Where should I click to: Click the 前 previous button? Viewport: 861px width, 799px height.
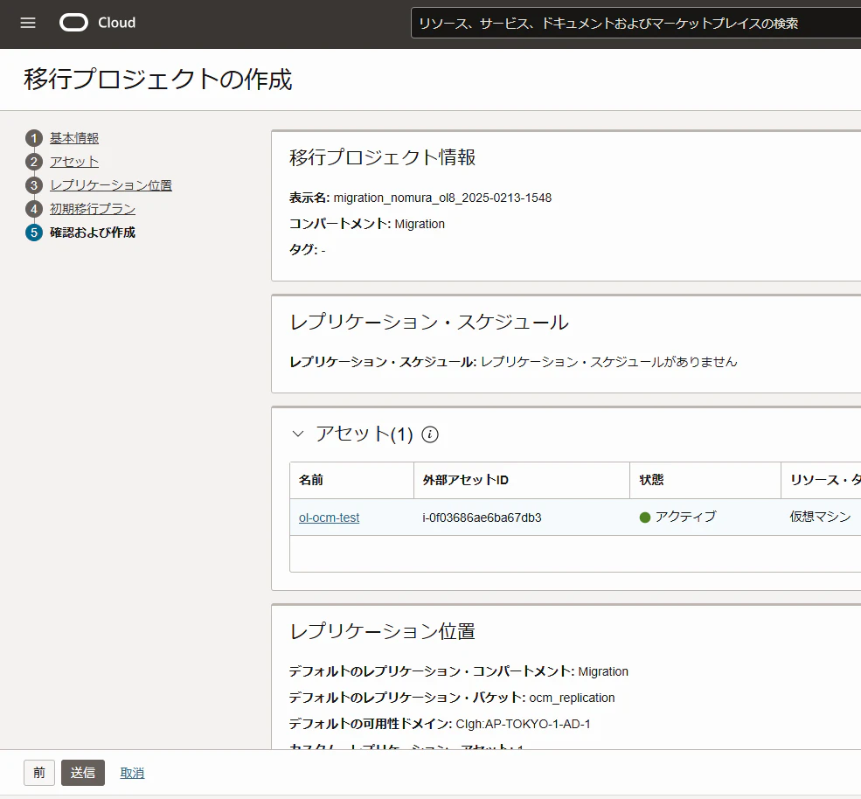click(39, 773)
